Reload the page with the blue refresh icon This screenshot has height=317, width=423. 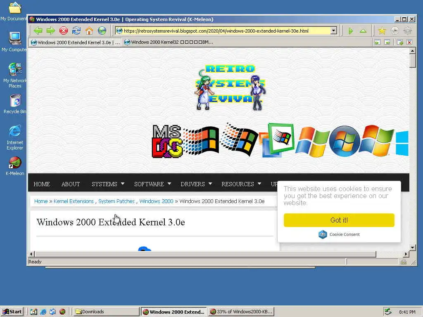[76, 31]
